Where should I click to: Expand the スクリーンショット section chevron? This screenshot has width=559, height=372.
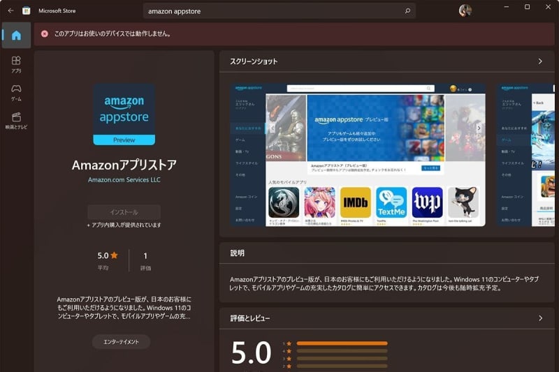[x=540, y=61]
